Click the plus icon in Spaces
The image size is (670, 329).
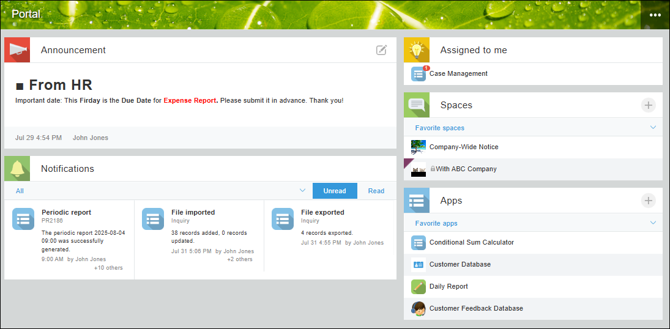649,105
